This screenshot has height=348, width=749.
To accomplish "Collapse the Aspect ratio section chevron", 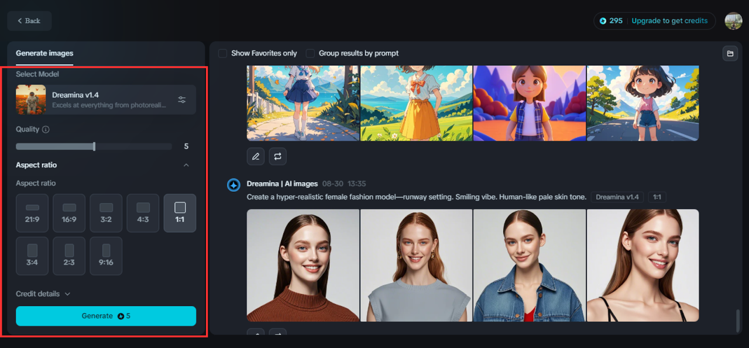I will click(186, 165).
